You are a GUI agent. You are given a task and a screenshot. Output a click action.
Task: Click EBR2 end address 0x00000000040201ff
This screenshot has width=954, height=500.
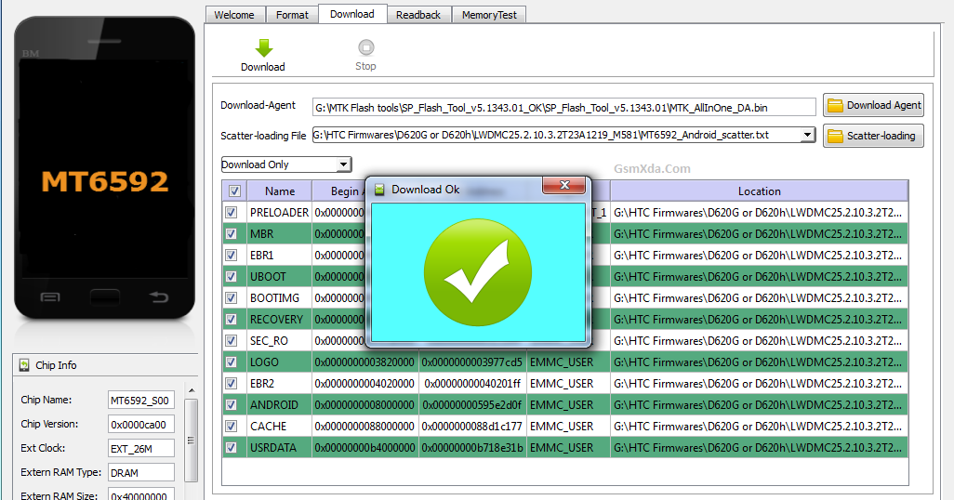(472, 383)
